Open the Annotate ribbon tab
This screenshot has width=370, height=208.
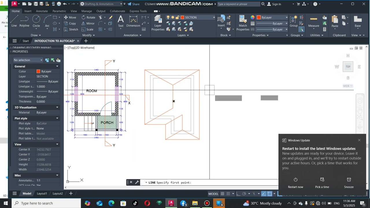tap(42, 11)
